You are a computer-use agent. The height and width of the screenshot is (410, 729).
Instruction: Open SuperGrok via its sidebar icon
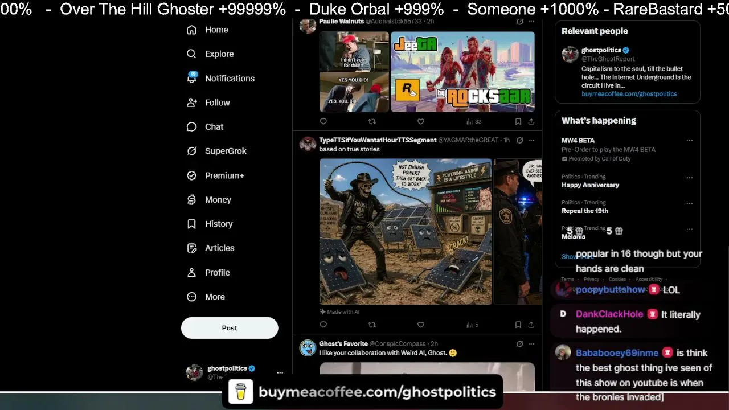(192, 151)
